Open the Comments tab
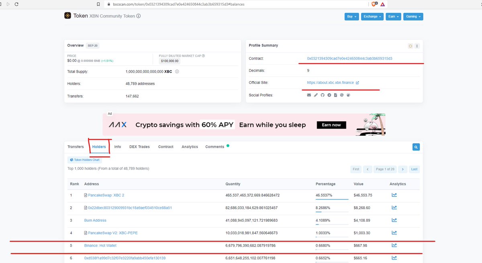The image size is (482, 263). tap(215, 147)
